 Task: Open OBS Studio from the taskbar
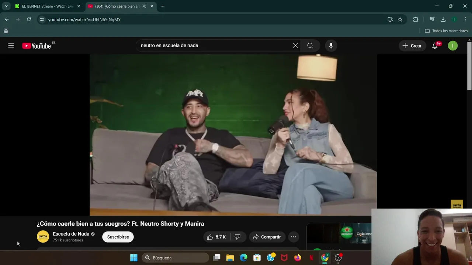(x=338, y=258)
